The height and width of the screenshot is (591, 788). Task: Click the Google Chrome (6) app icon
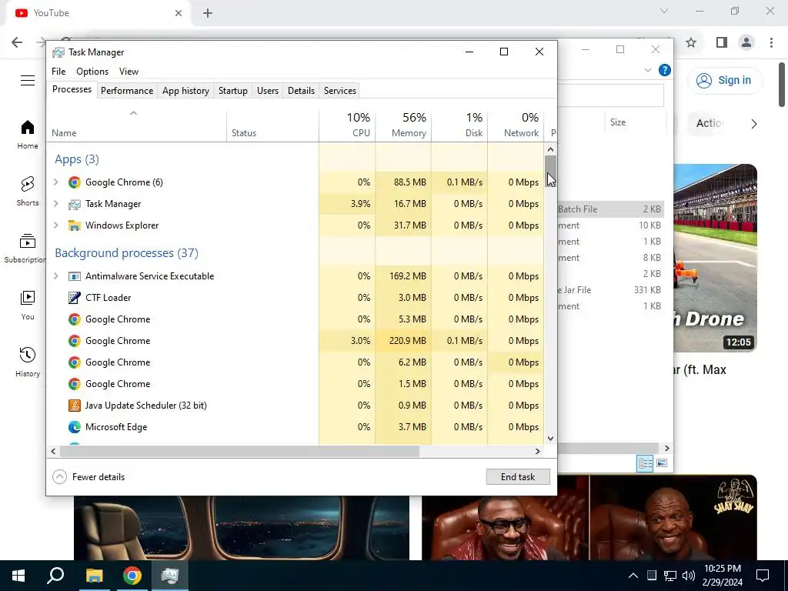(x=75, y=182)
